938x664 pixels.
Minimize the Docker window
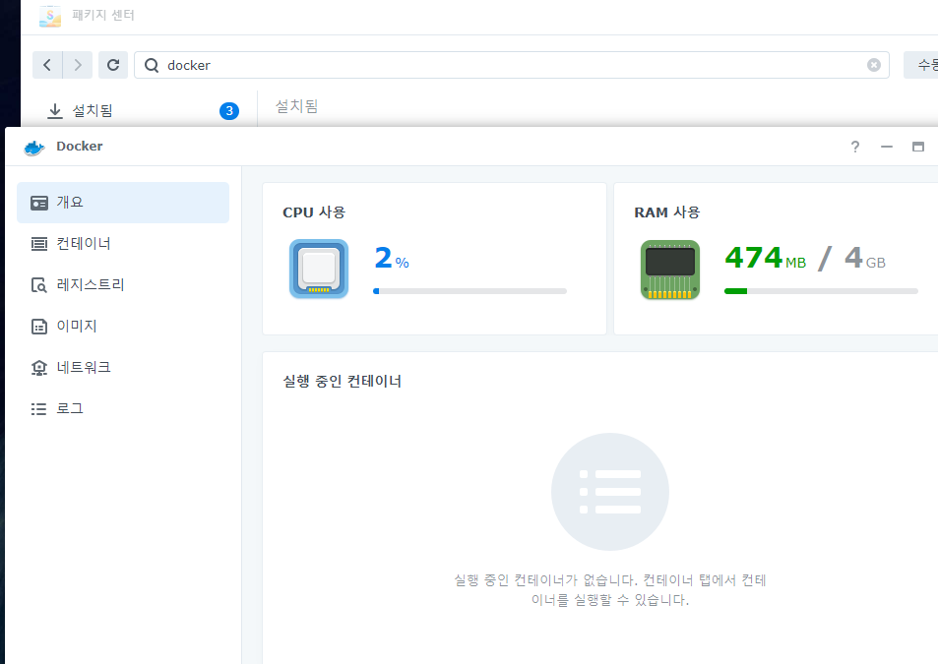coord(887,147)
